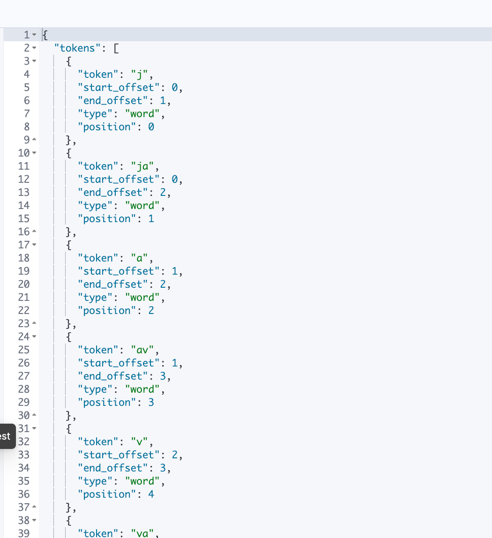492x538 pixels.
Task: Click the closing fold marker on line 9
Action: 34,140
